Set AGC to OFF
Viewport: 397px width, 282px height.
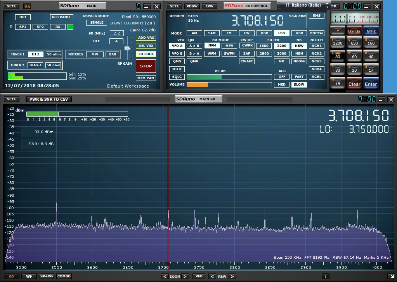282,77
